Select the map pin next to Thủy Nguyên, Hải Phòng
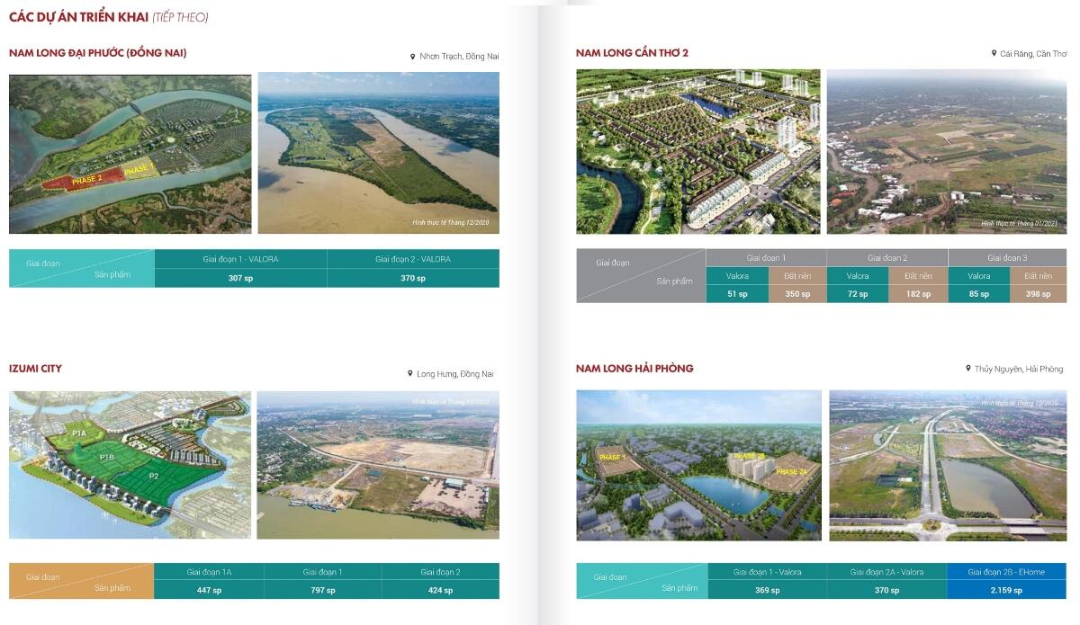This screenshot has width=1080, height=625. pyautogui.click(x=967, y=370)
